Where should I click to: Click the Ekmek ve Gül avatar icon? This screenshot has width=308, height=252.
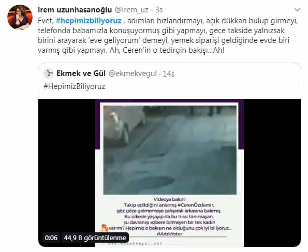pos(49,73)
